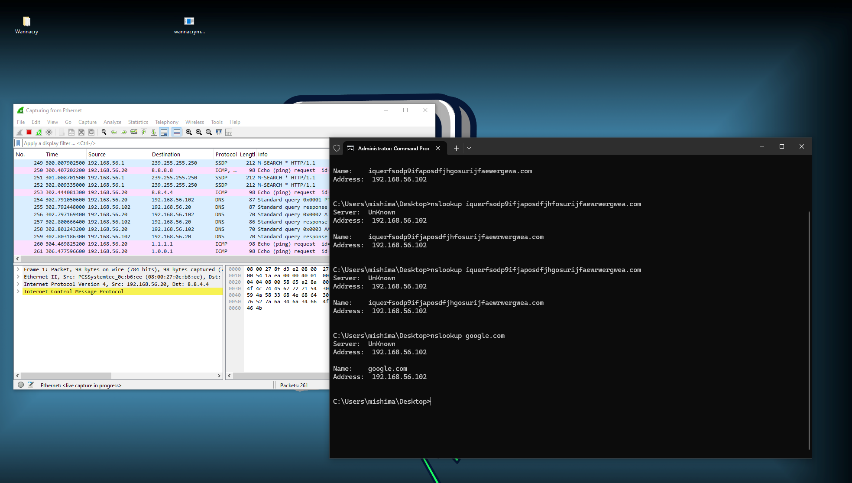This screenshot has width=852, height=483.
Task: Sort packets by Destination column
Action: (x=182, y=154)
